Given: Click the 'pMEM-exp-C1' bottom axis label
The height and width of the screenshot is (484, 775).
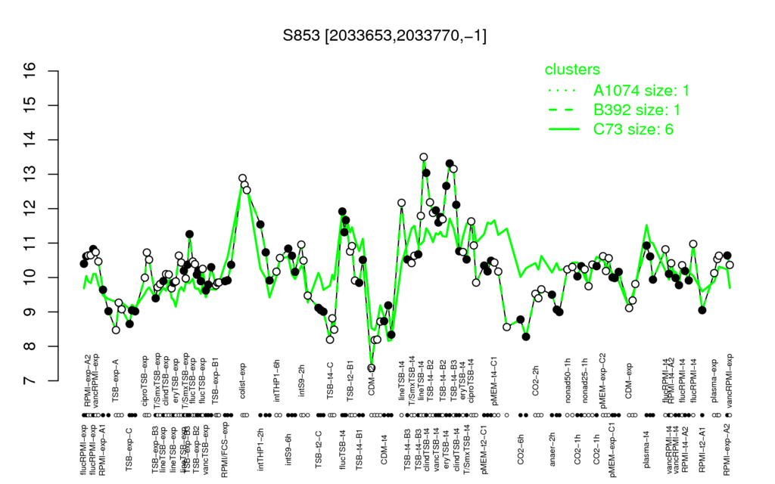Looking at the screenshot, I should pos(613,449).
